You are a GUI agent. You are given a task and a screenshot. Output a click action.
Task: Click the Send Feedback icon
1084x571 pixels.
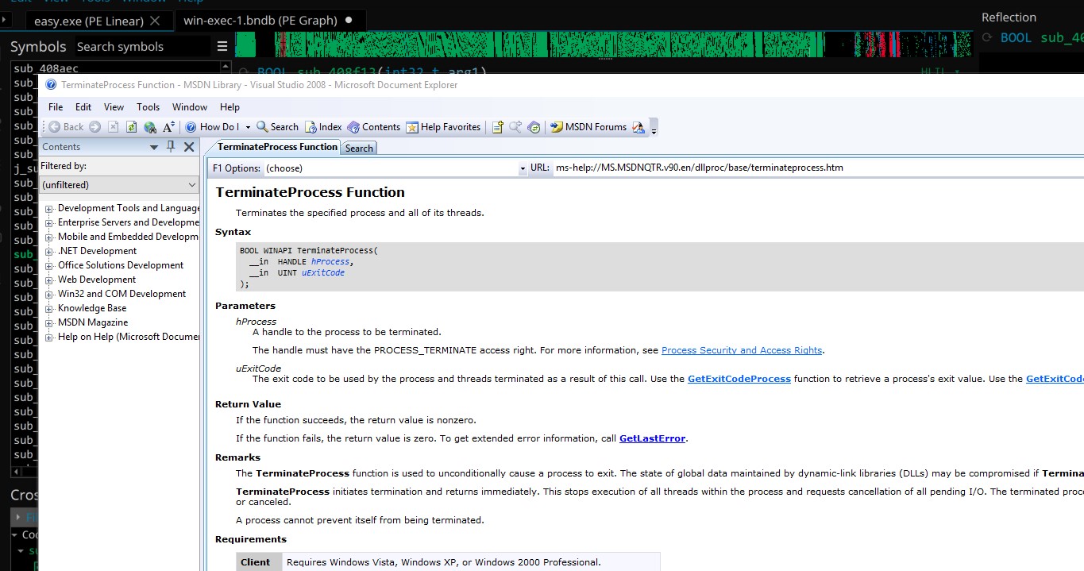(638, 127)
